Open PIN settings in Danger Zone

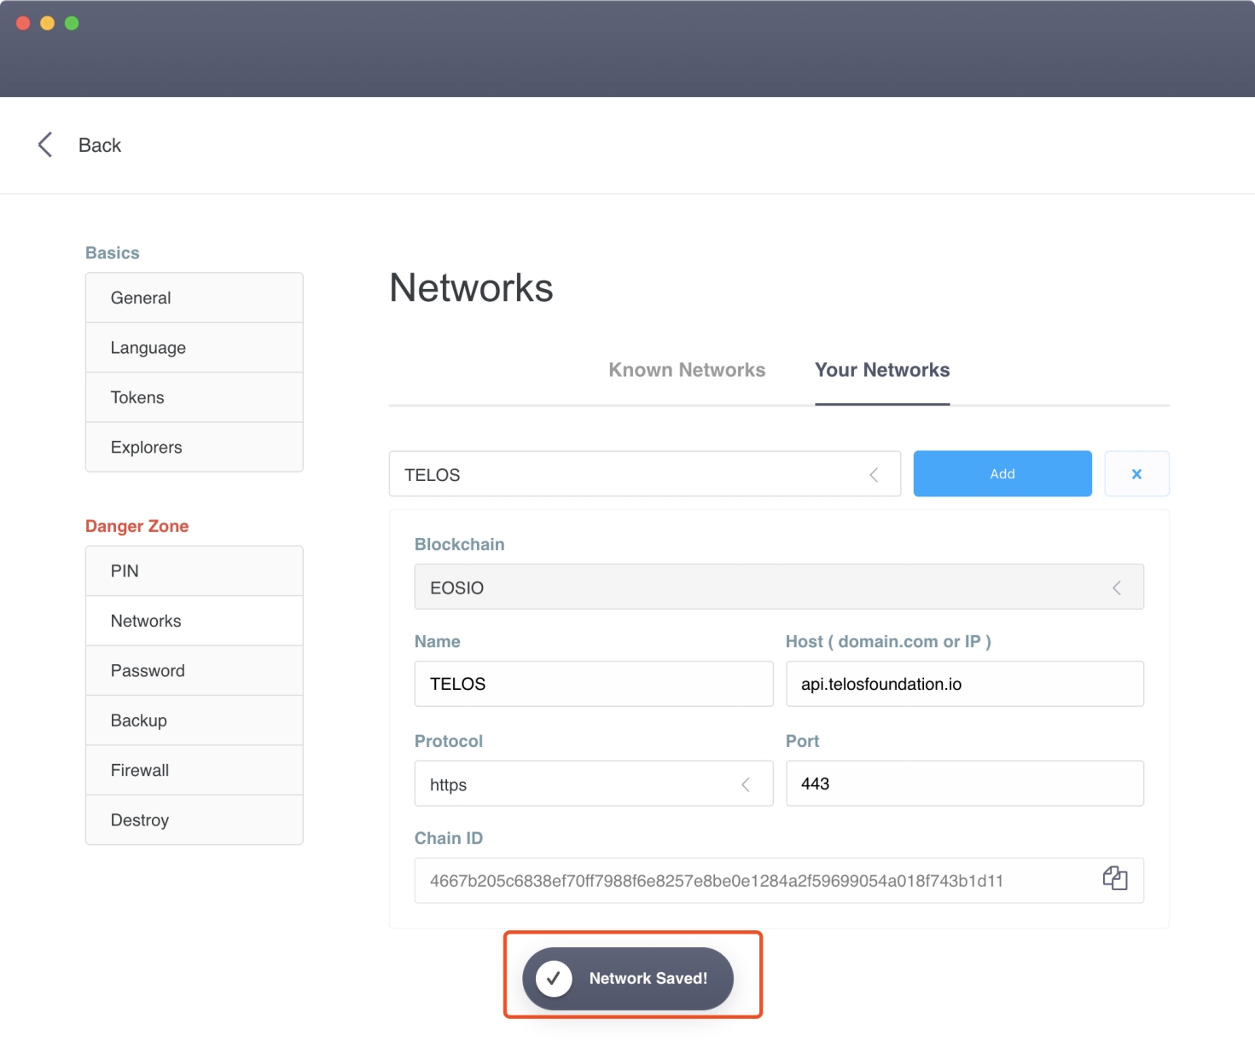[x=195, y=571]
